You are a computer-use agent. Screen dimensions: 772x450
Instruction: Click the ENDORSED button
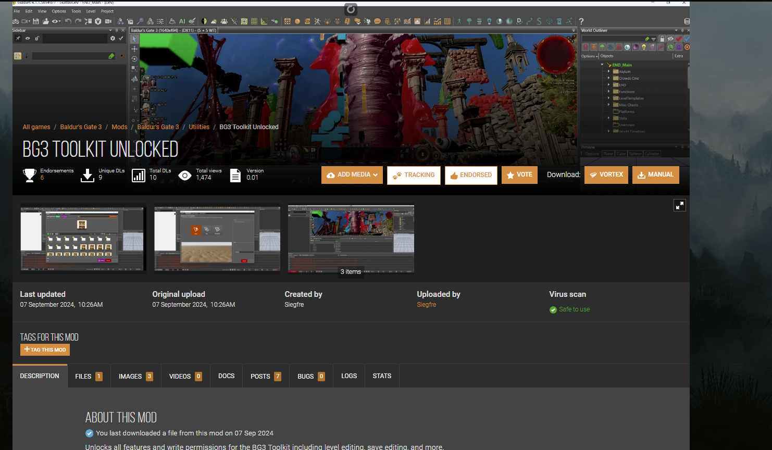point(471,175)
